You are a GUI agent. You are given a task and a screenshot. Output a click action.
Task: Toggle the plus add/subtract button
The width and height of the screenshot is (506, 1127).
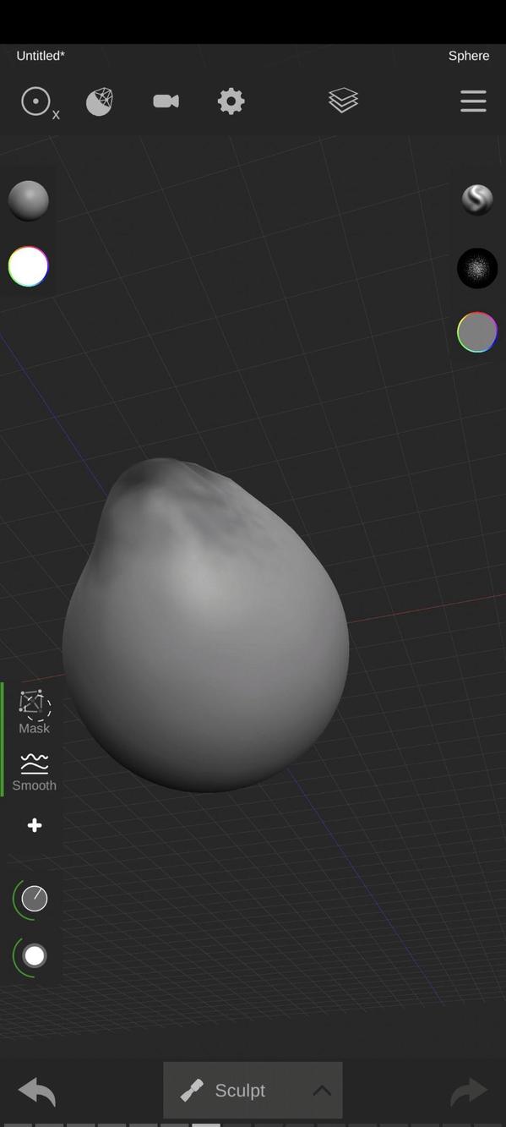point(35,825)
